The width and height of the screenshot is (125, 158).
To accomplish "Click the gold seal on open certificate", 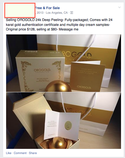I will [x=68, y=125].
